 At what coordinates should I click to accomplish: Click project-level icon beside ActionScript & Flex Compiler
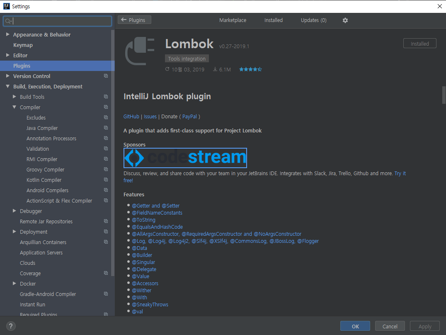point(106,200)
